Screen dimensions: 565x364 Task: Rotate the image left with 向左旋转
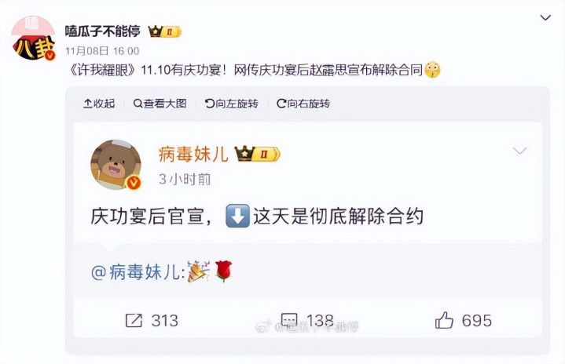231,104
